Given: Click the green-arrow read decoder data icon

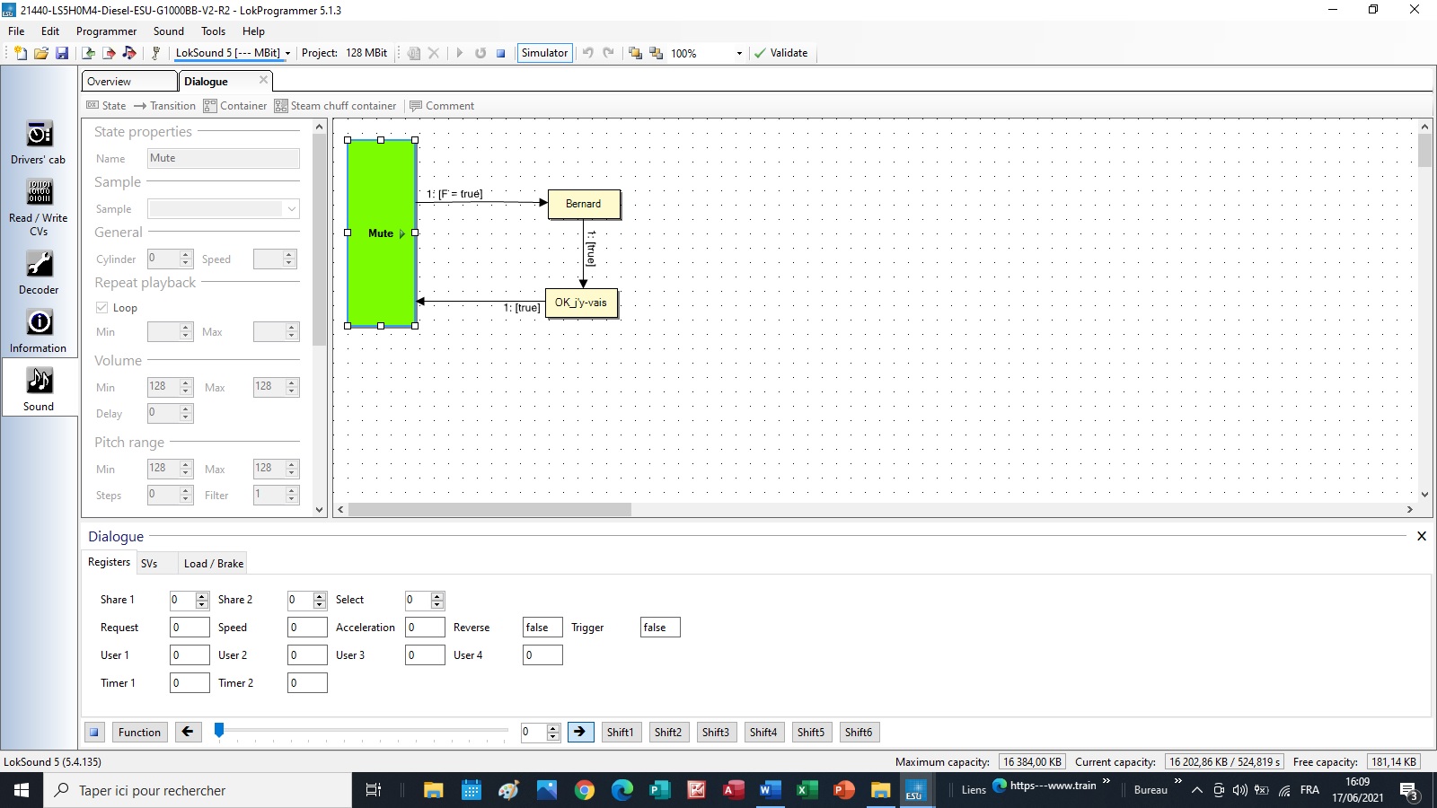Looking at the screenshot, I should pos(88,53).
